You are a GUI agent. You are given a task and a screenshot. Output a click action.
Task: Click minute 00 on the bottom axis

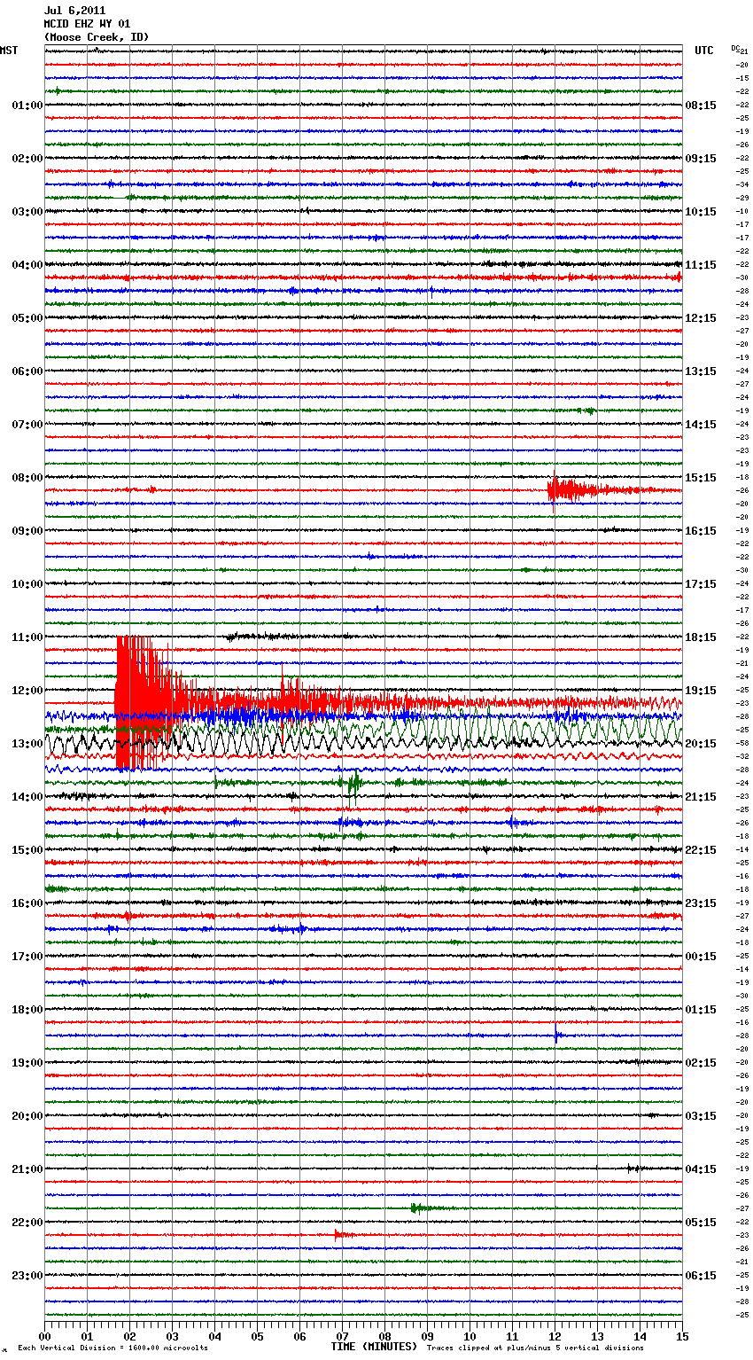(x=45, y=1335)
